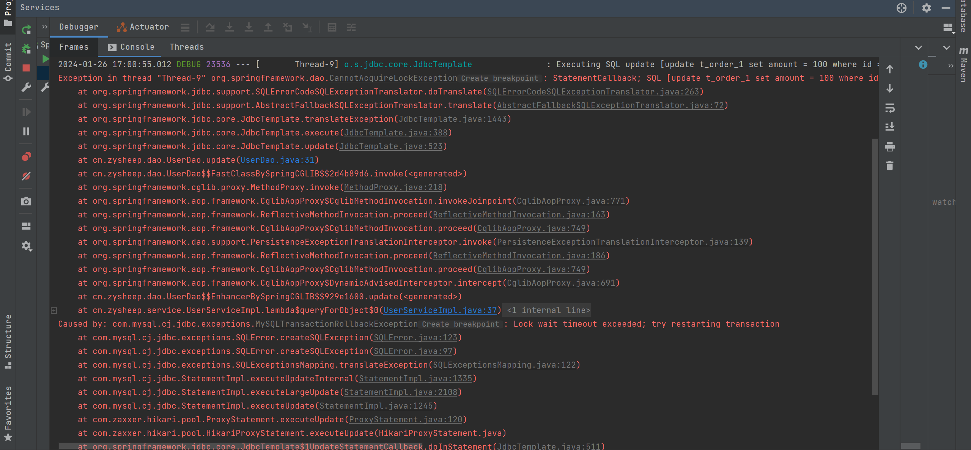The height and width of the screenshot is (450, 971).
Task: Click the Pause Program icon
Action: 26,131
